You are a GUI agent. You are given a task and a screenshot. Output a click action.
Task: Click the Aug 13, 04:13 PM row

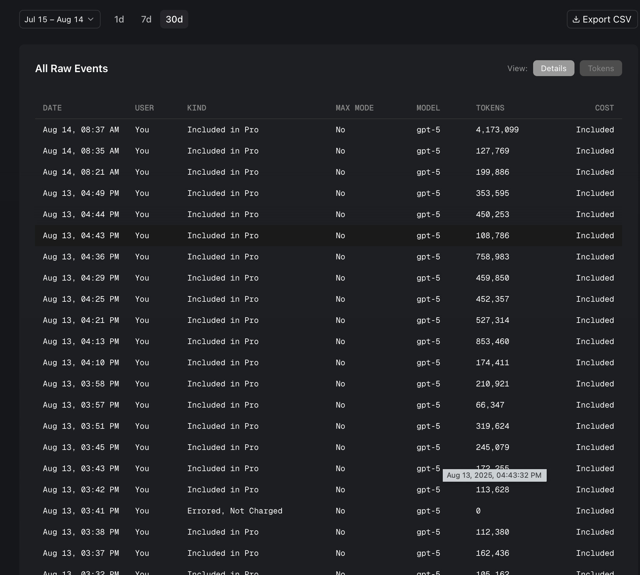(x=81, y=341)
